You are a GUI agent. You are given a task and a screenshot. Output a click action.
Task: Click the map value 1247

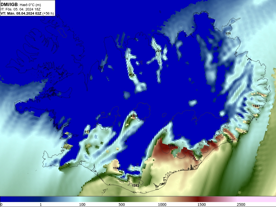coord(256,106)
